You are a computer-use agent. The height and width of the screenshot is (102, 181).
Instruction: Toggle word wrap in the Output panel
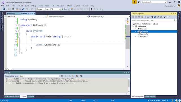81,76
